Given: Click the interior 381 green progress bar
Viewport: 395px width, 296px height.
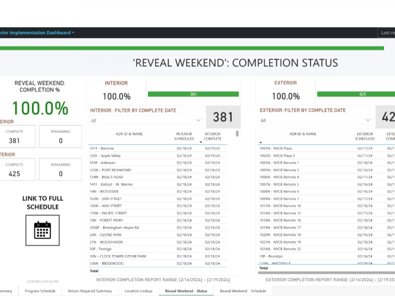Looking at the screenshot, I should [193, 94].
